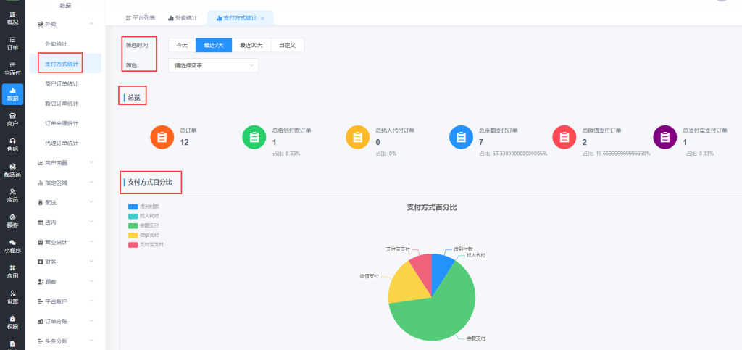
Task: Switch to the 外卖统计 tab
Action: point(183,17)
